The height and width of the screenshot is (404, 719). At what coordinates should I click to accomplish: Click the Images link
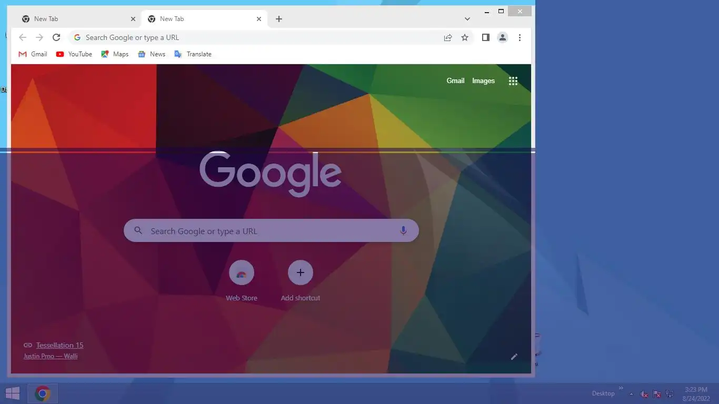pyautogui.click(x=483, y=81)
